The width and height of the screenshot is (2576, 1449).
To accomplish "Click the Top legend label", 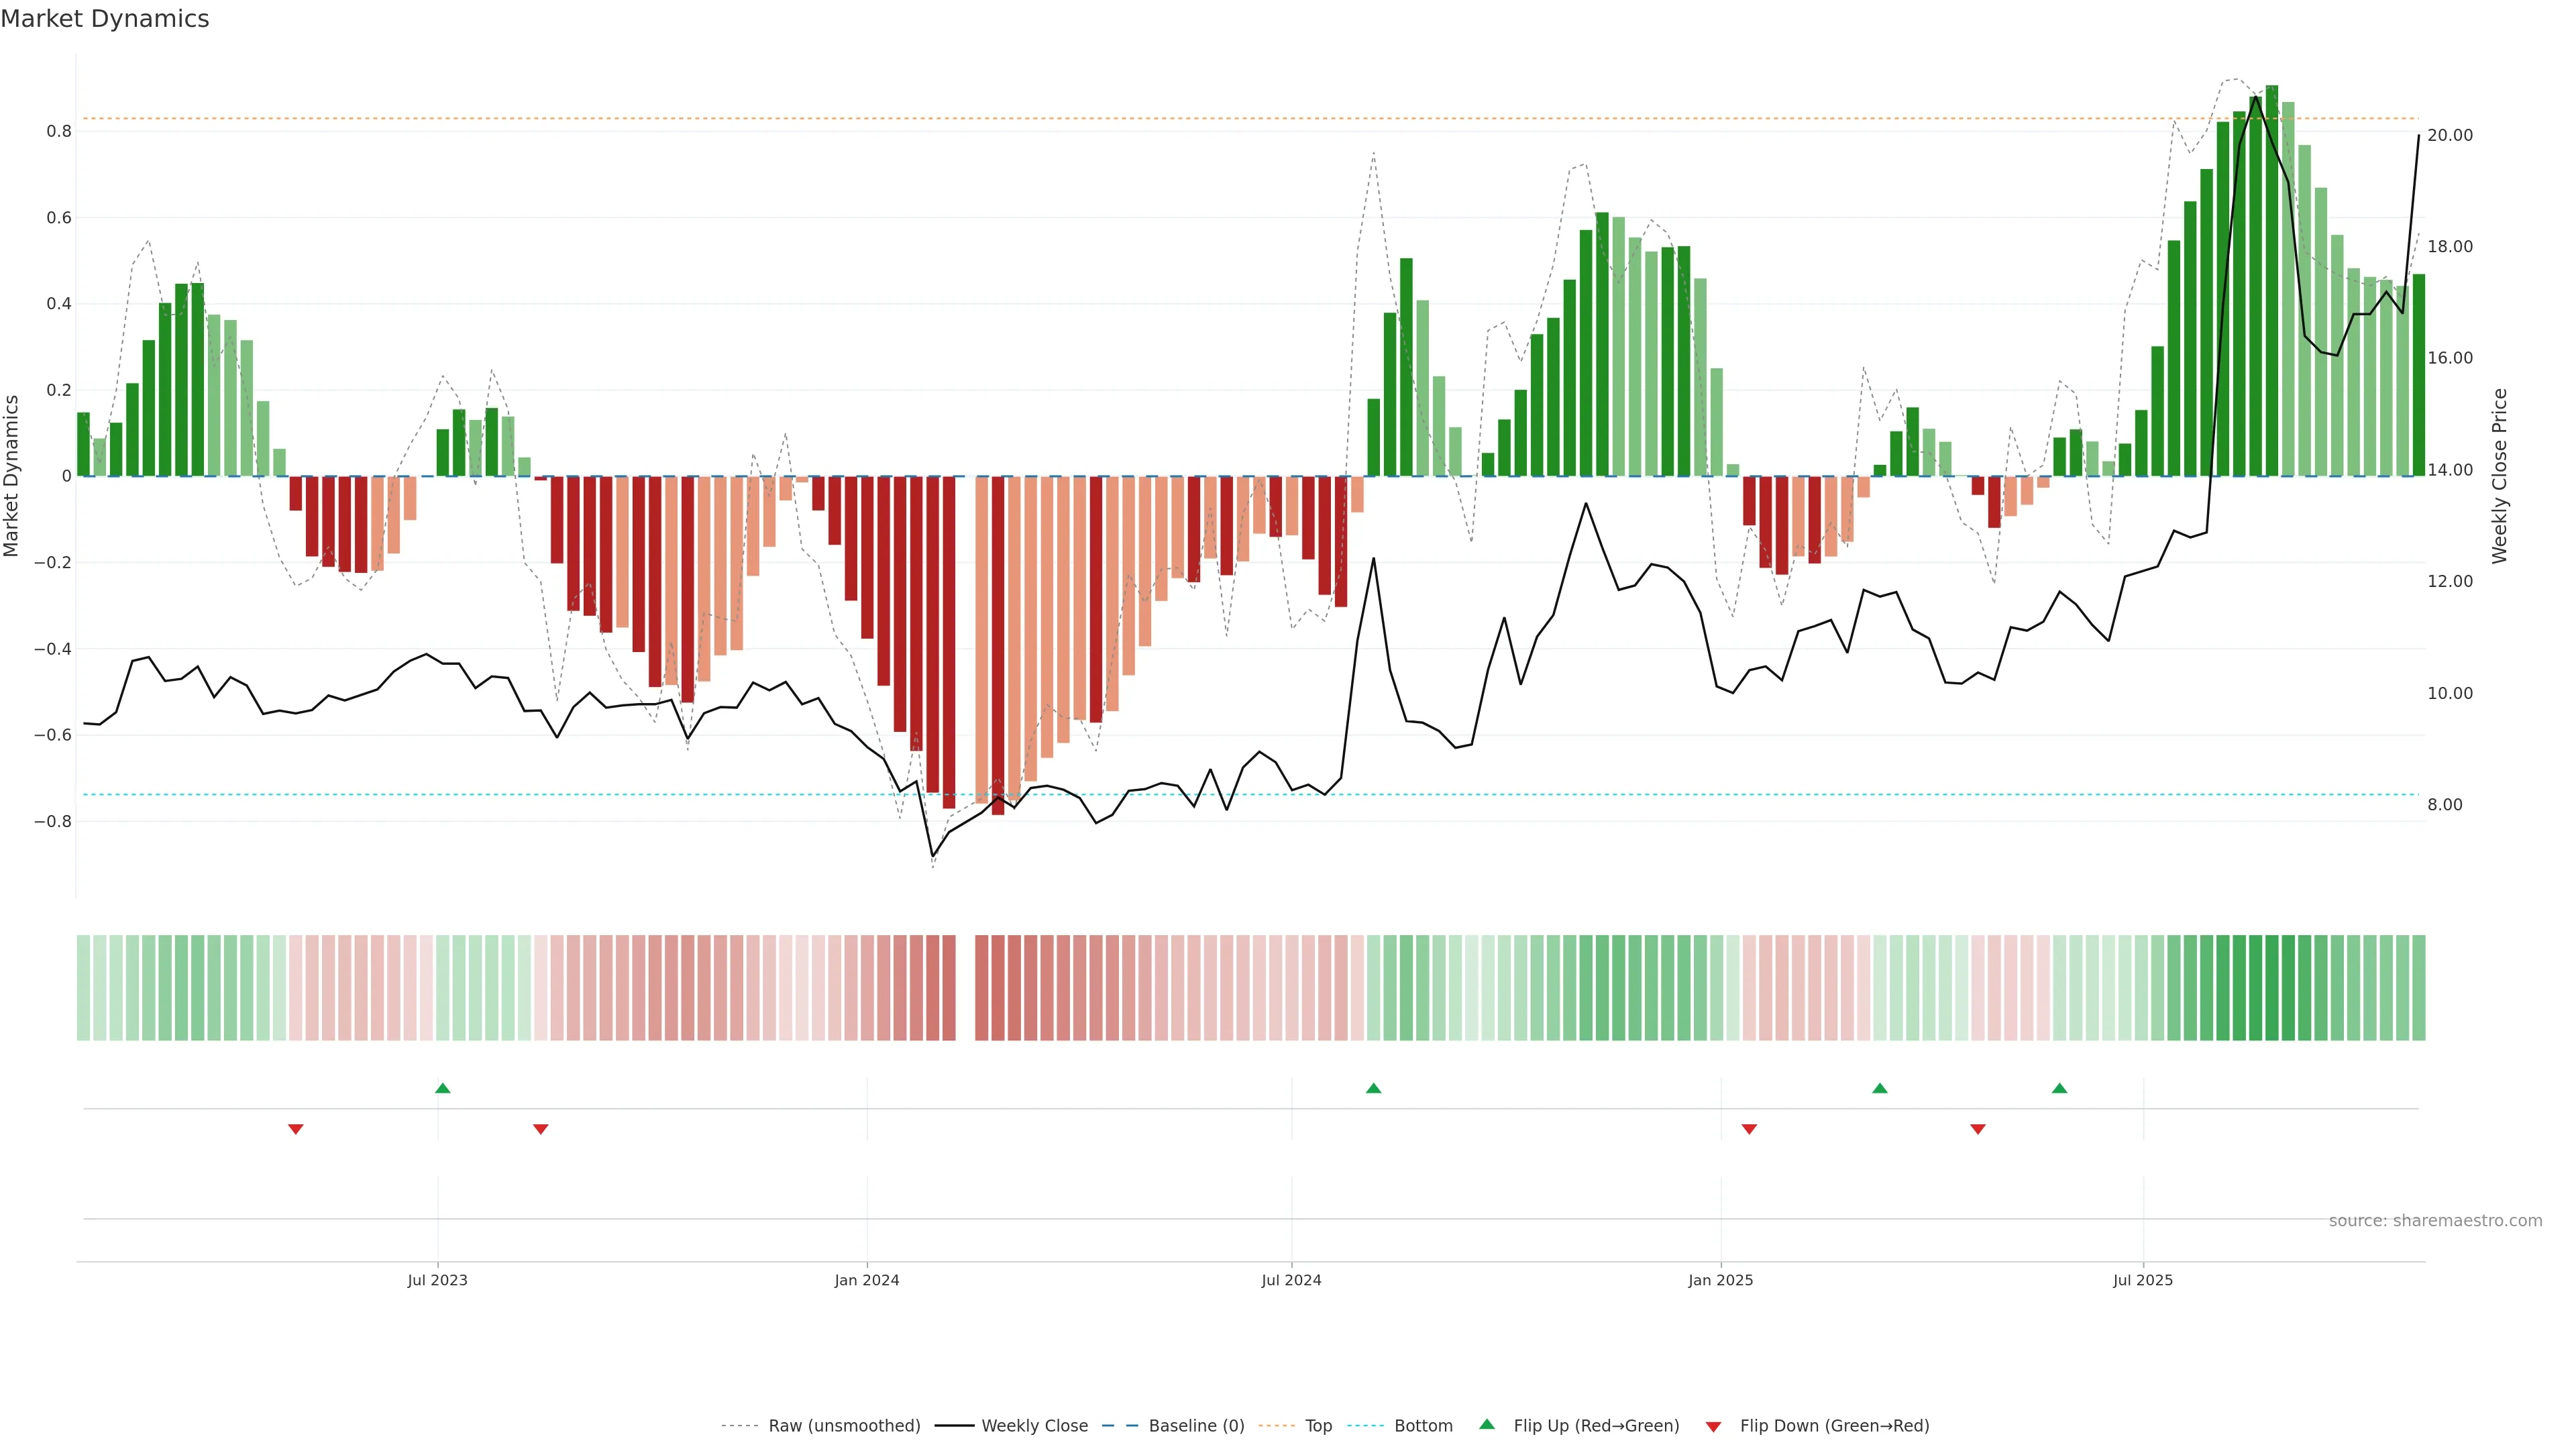I will coord(1318,1426).
